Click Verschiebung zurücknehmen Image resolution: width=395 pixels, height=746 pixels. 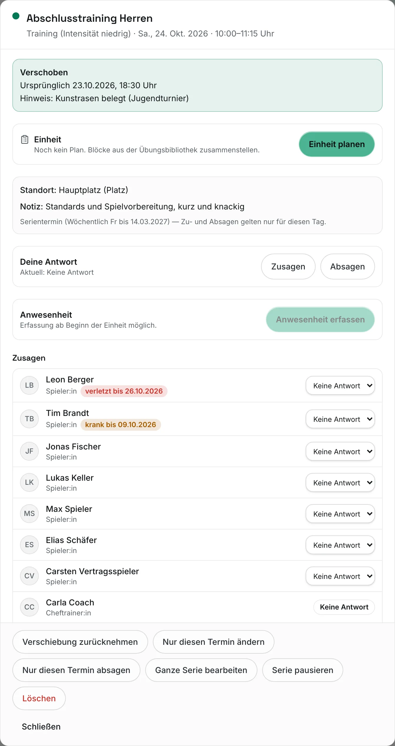pyautogui.click(x=80, y=642)
